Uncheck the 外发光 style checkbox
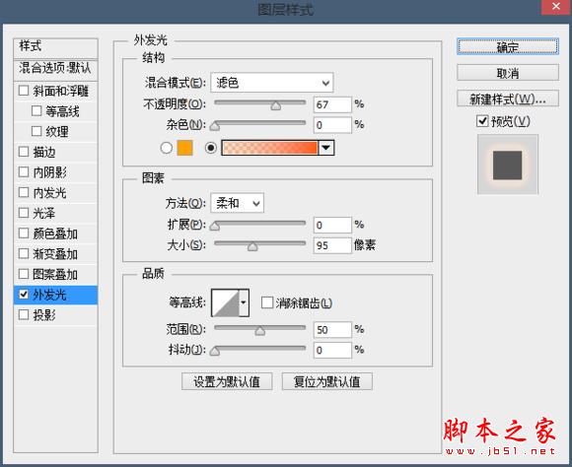The height and width of the screenshot is (467, 572). coord(24,295)
